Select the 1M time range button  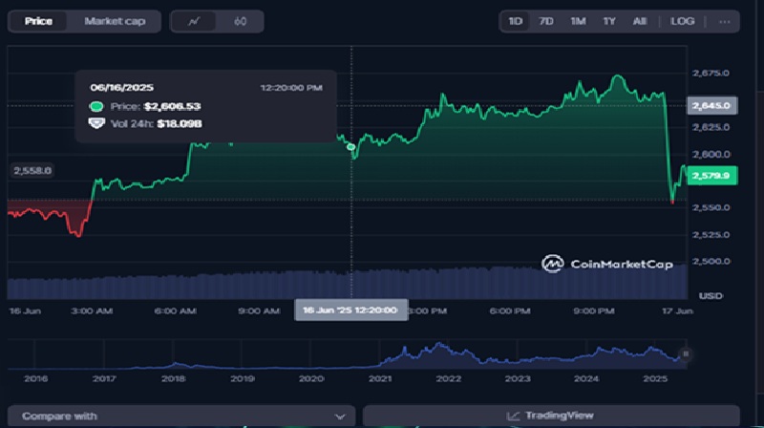(x=578, y=21)
